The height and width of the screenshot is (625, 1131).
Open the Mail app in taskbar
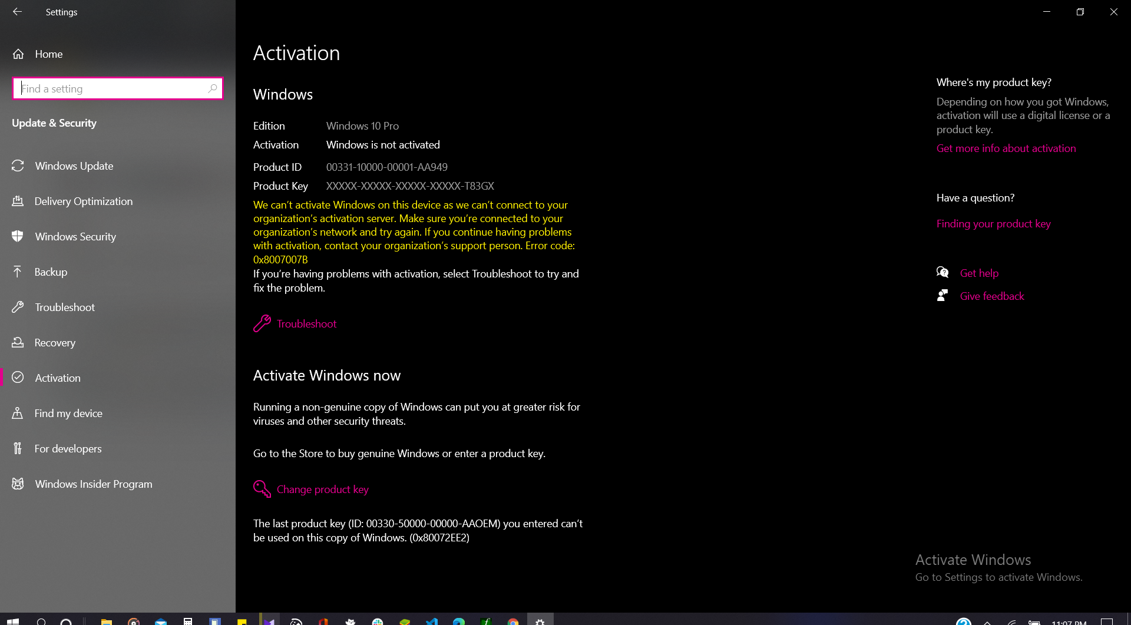pos(161,621)
